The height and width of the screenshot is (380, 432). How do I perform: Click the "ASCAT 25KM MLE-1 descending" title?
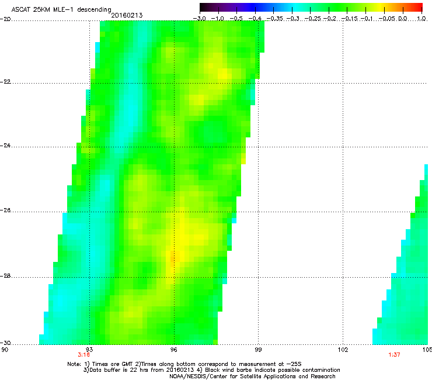point(61,9)
